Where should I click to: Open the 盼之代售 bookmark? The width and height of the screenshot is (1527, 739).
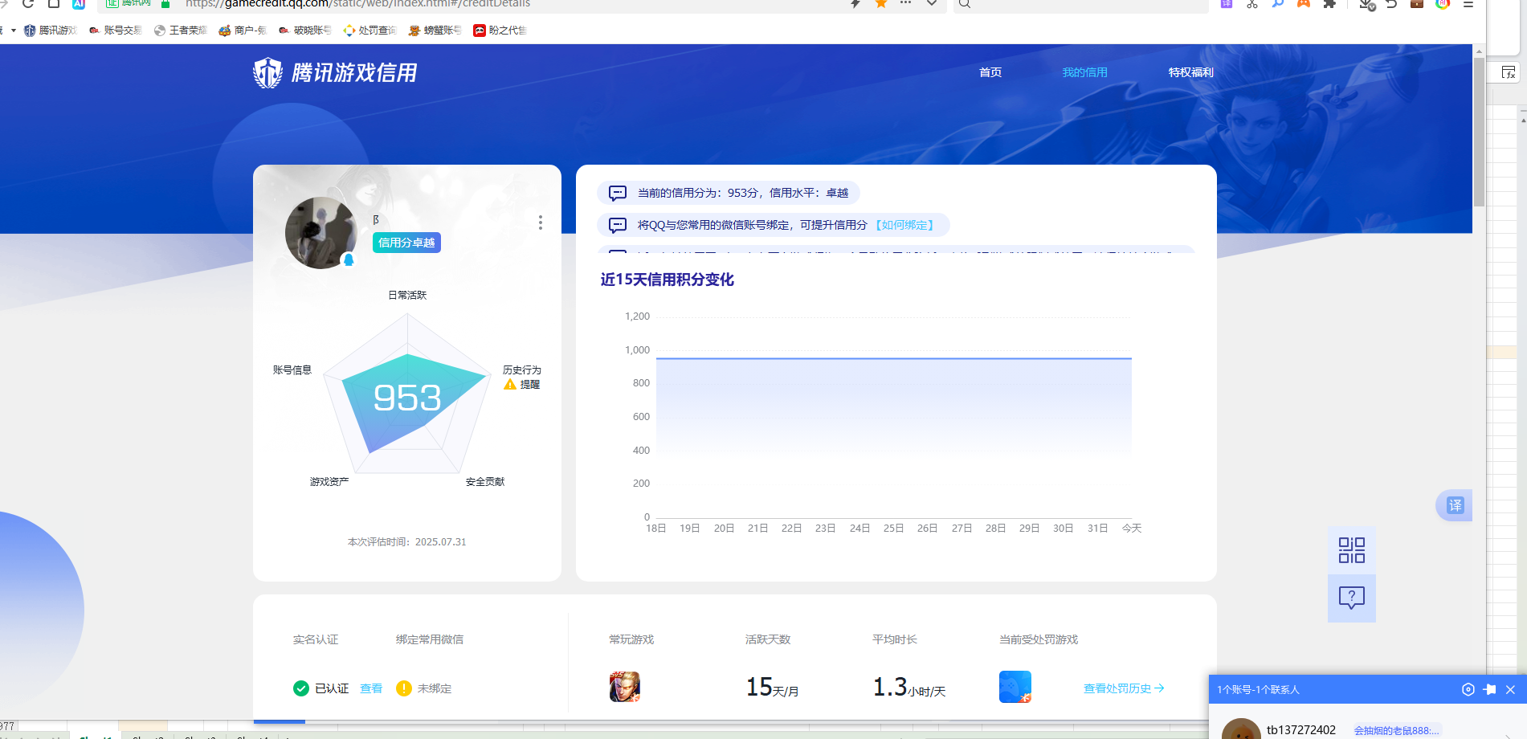(x=500, y=31)
